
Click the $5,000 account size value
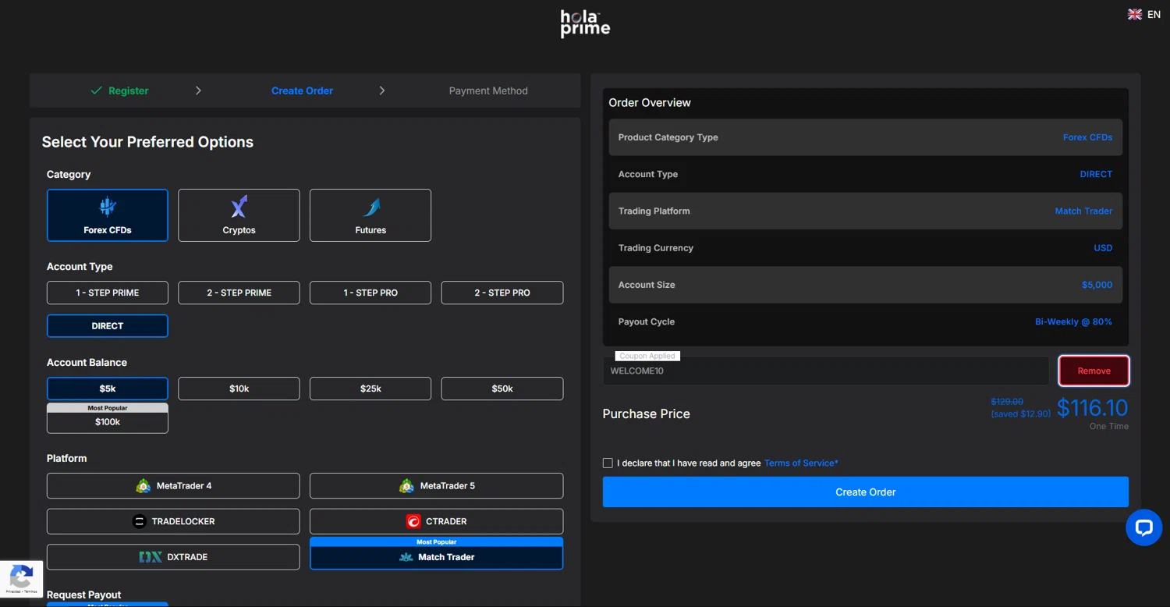1097,285
